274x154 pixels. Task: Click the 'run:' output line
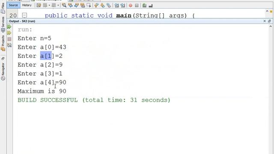[25, 30]
